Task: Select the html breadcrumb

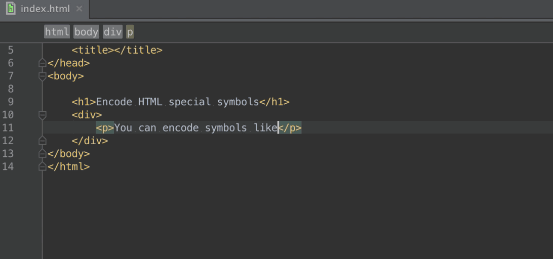Action: tap(57, 32)
